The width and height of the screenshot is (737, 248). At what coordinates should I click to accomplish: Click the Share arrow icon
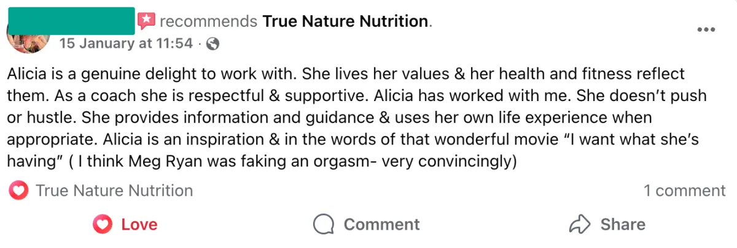[580, 224]
